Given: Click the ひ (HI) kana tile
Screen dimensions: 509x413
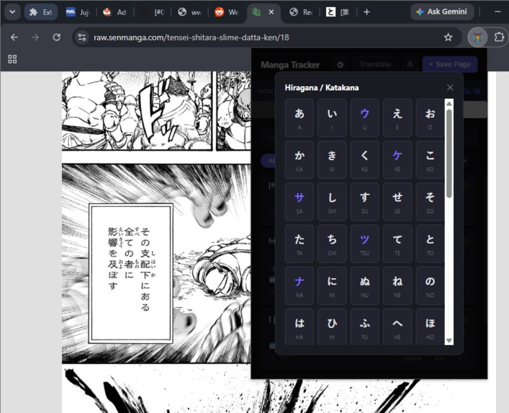Looking at the screenshot, I should click(x=332, y=327).
